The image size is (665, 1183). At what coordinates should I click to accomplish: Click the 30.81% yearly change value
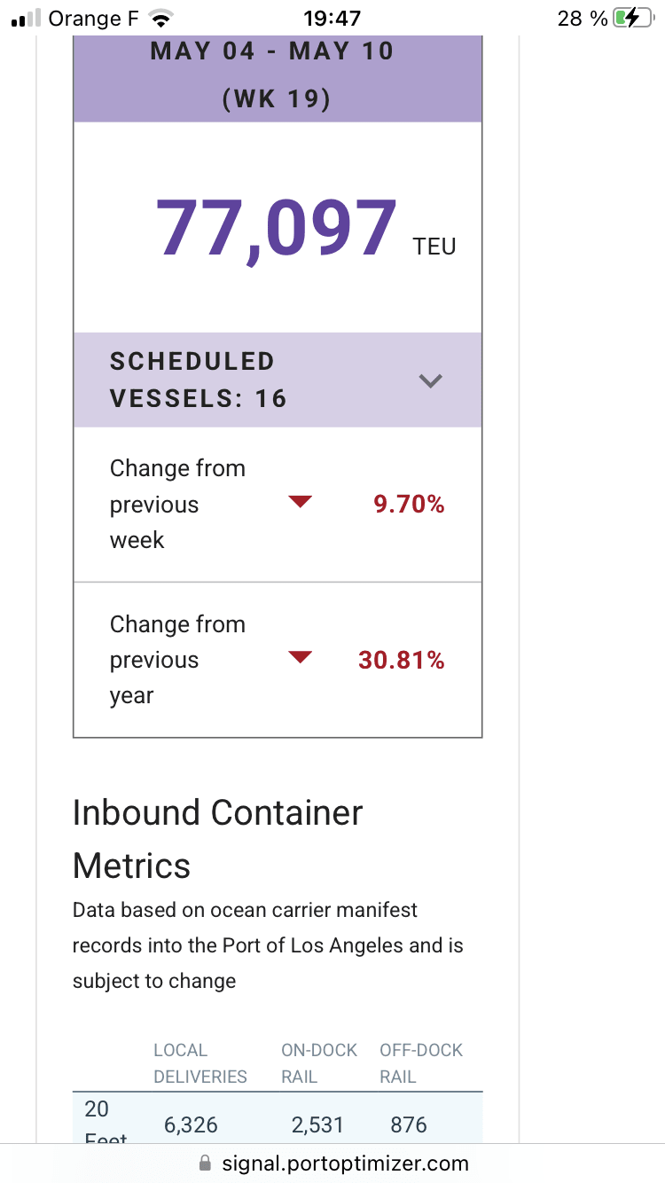pos(401,660)
